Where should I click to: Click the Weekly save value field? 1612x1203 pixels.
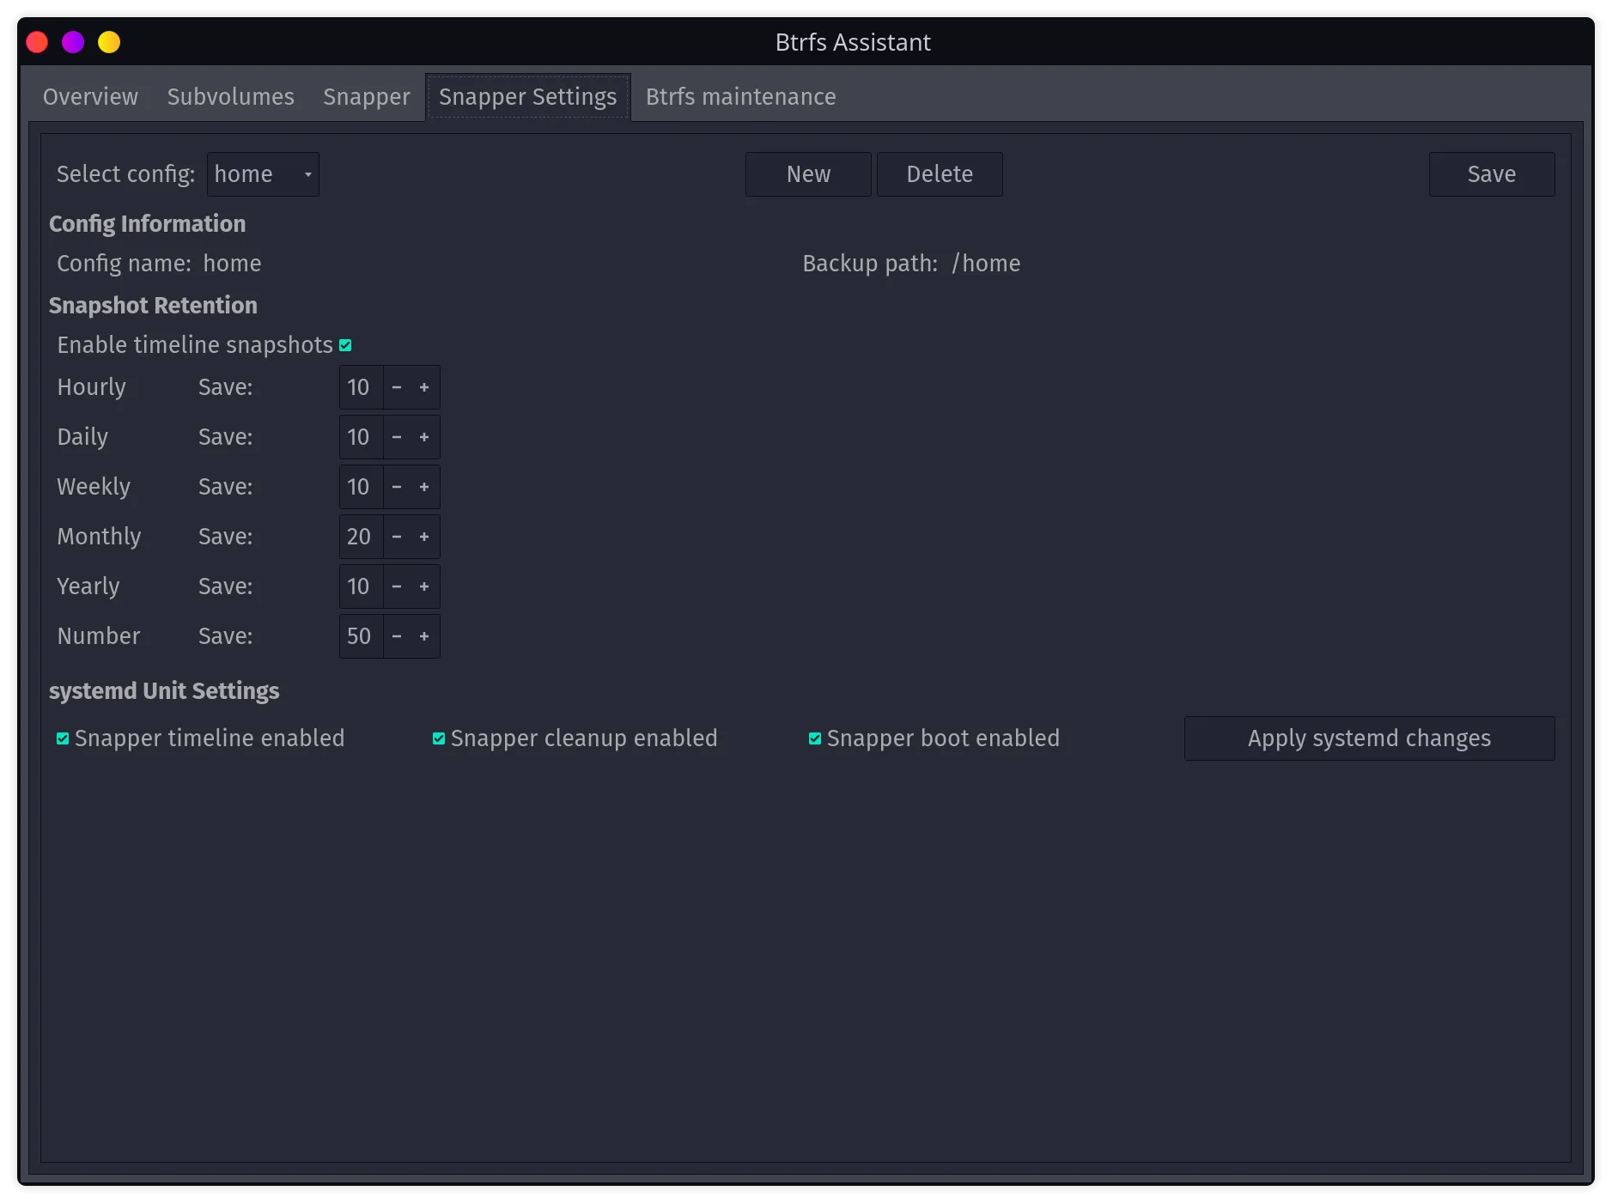click(361, 487)
